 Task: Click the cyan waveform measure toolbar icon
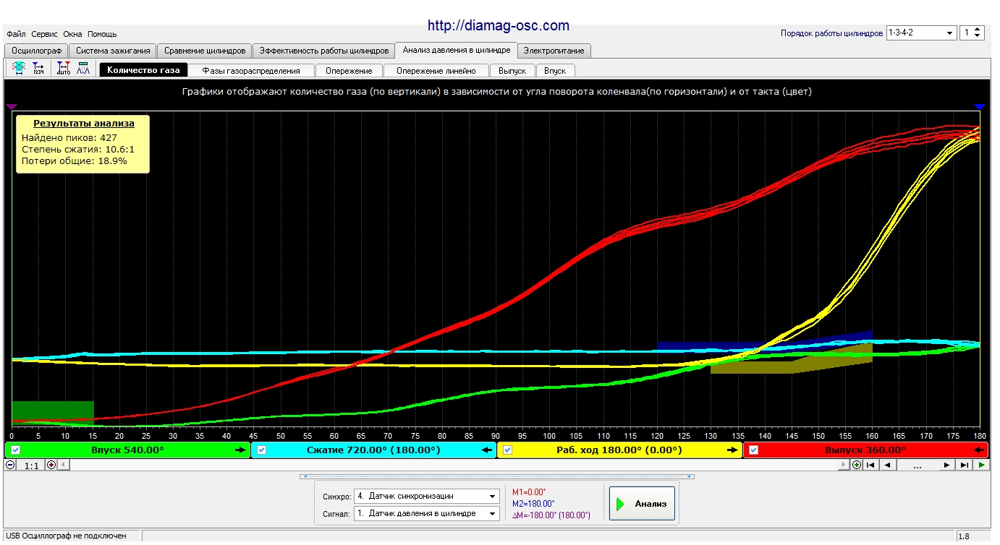19,69
